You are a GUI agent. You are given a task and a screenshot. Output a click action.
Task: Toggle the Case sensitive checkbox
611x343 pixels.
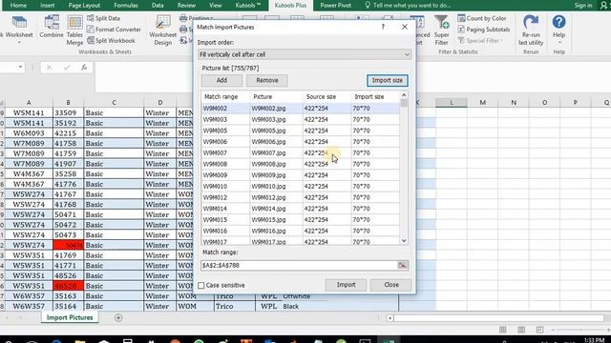tap(201, 286)
